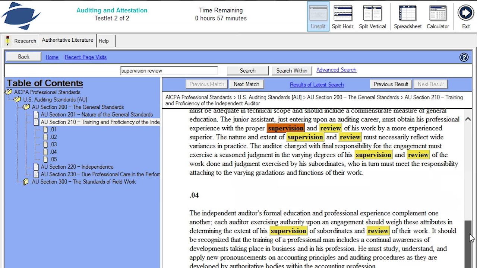Click the orange highlighted word supervision

[x=286, y=128]
